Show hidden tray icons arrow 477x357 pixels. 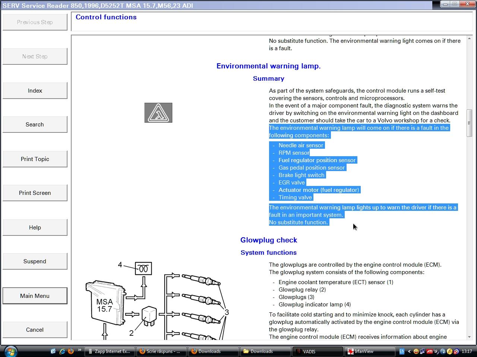coord(409,351)
